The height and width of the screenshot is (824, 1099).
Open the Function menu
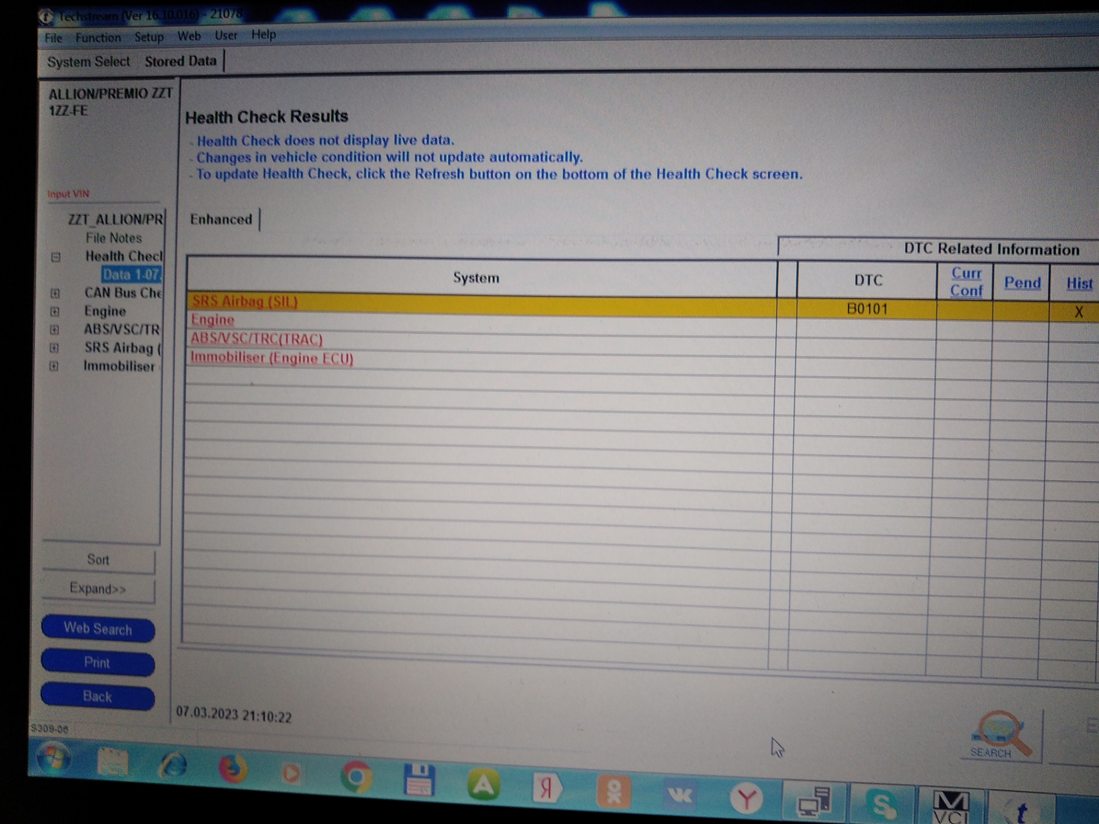pyautogui.click(x=98, y=38)
